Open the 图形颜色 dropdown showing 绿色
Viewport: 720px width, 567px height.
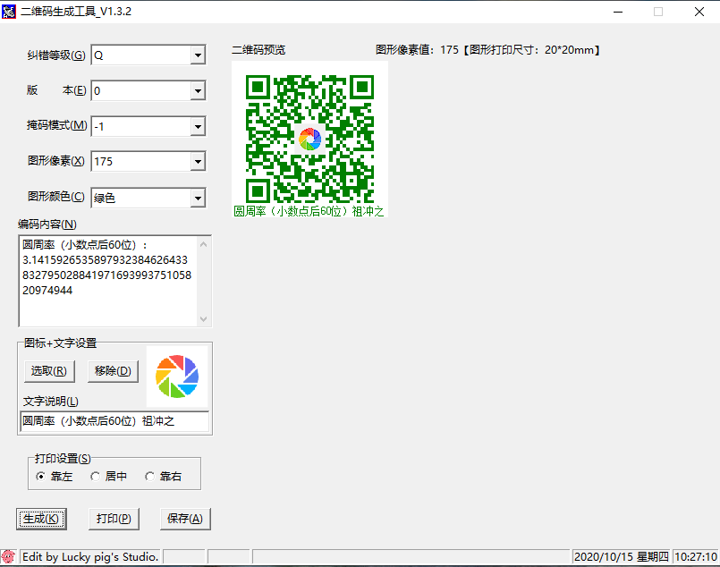[198, 198]
